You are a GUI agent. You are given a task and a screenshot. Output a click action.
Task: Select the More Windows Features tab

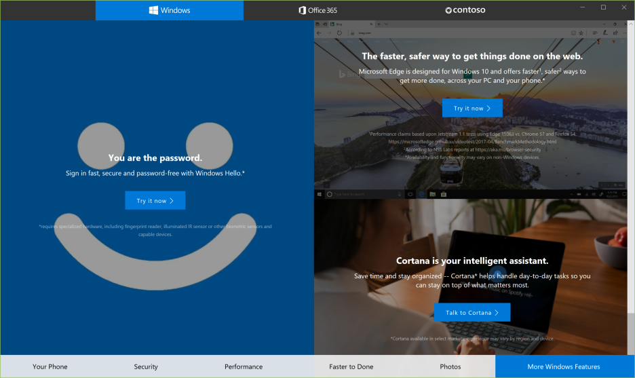coord(564,366)
